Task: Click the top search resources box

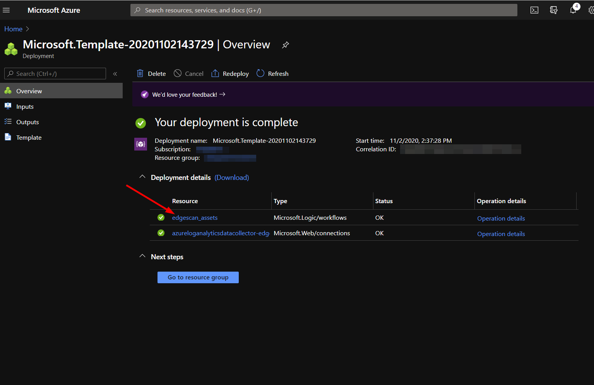Action: [324, 10]
